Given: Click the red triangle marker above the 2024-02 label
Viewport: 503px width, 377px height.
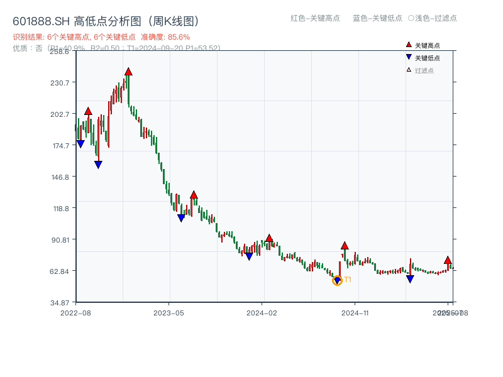Looking at the screenshot, I should (x=270, y=239).
